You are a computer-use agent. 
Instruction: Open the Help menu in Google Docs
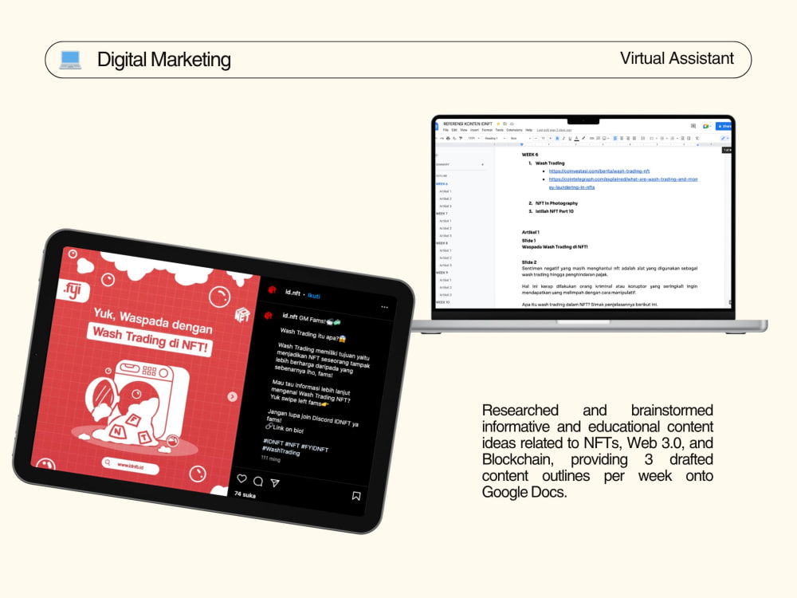[x=528, y=130]
